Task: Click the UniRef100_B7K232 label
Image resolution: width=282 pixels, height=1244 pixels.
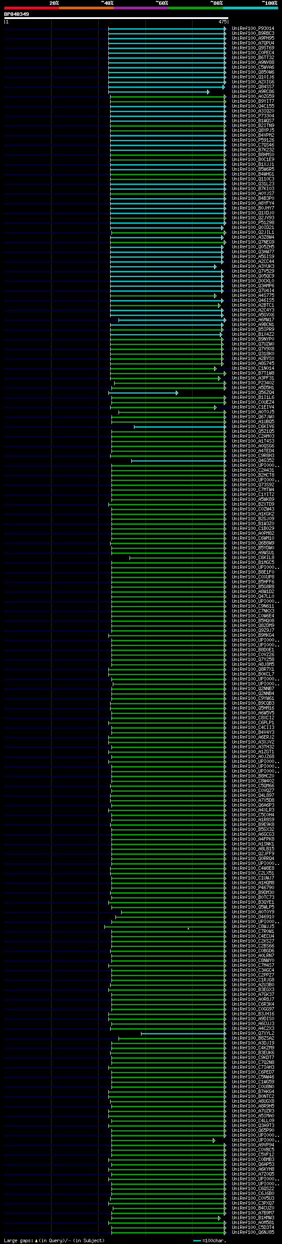Action: click(252, 150)
